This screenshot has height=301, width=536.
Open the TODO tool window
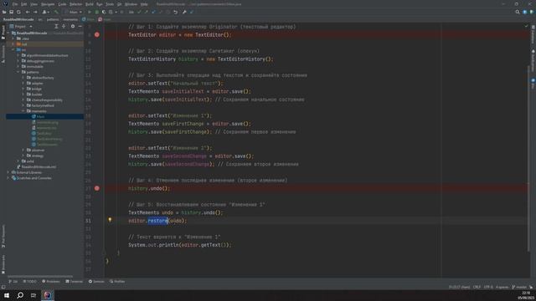[x=29, y=282]
